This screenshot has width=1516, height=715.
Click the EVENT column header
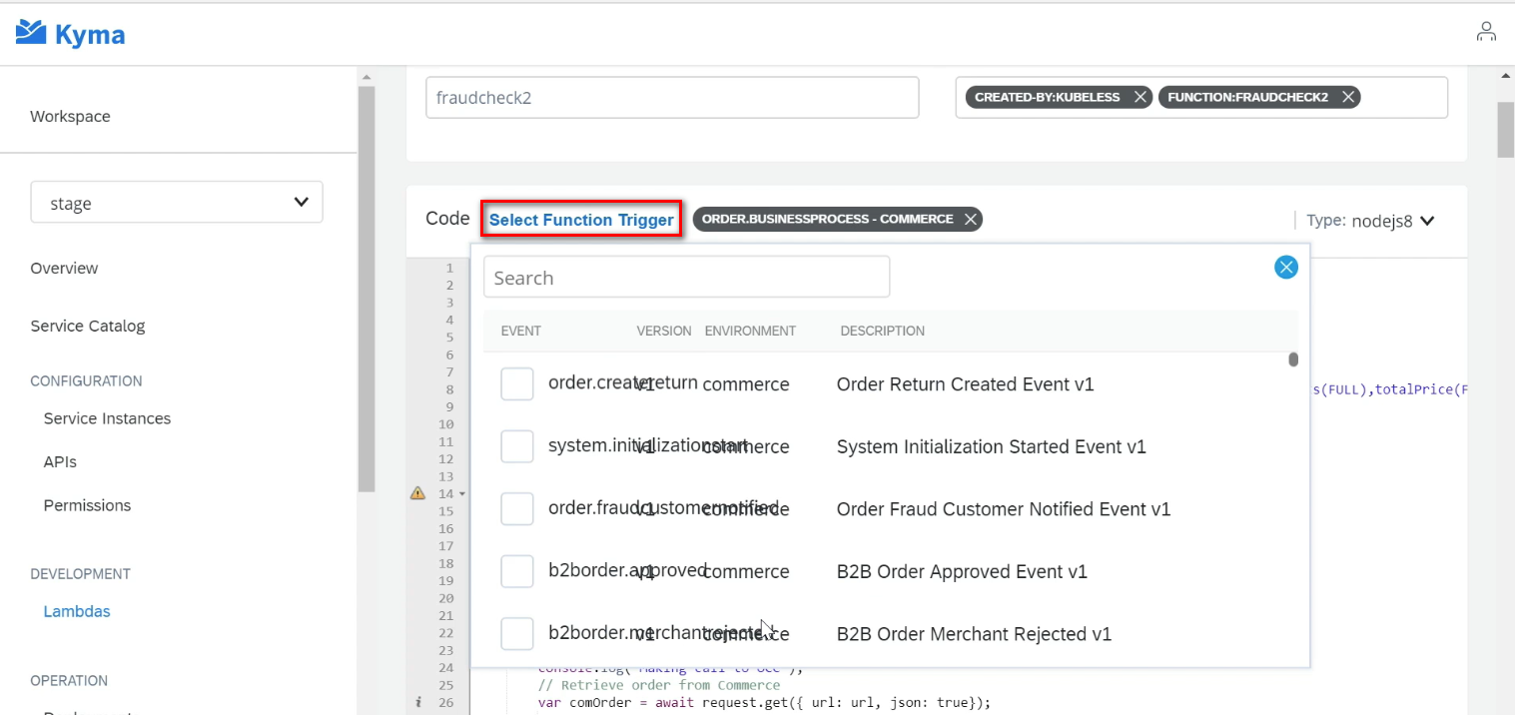point(521,331)
